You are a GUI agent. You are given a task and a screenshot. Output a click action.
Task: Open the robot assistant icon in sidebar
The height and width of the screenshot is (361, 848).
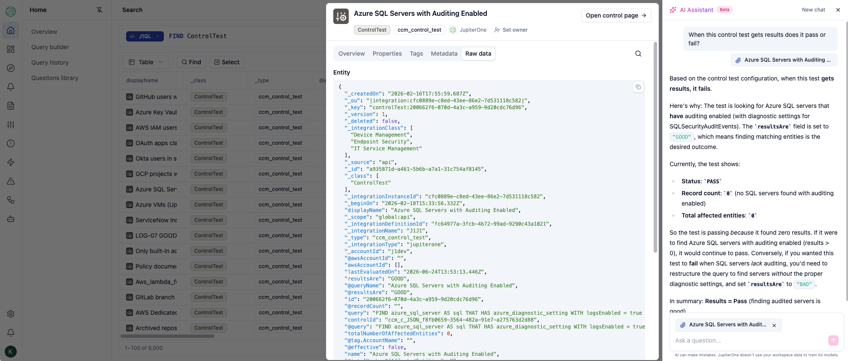click(11, 219)
